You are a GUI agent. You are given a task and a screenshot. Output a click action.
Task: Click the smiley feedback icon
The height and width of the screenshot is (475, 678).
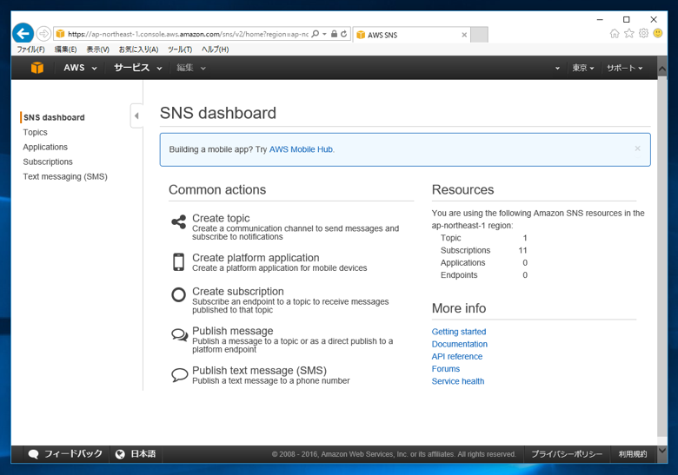658,33
